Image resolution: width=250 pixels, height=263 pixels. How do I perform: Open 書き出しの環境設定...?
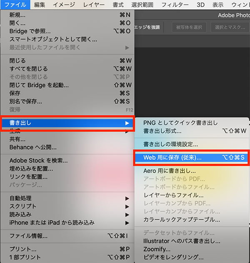[x=192, y=144]
